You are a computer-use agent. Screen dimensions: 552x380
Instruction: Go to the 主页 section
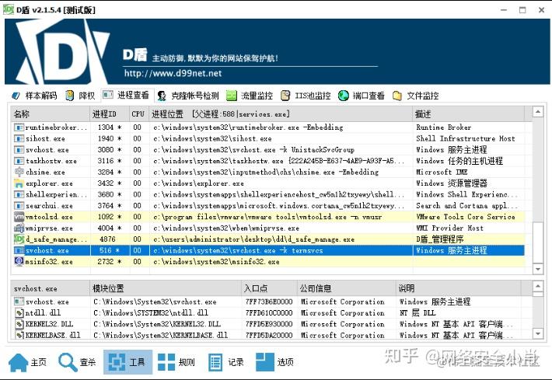pos(27,362)
